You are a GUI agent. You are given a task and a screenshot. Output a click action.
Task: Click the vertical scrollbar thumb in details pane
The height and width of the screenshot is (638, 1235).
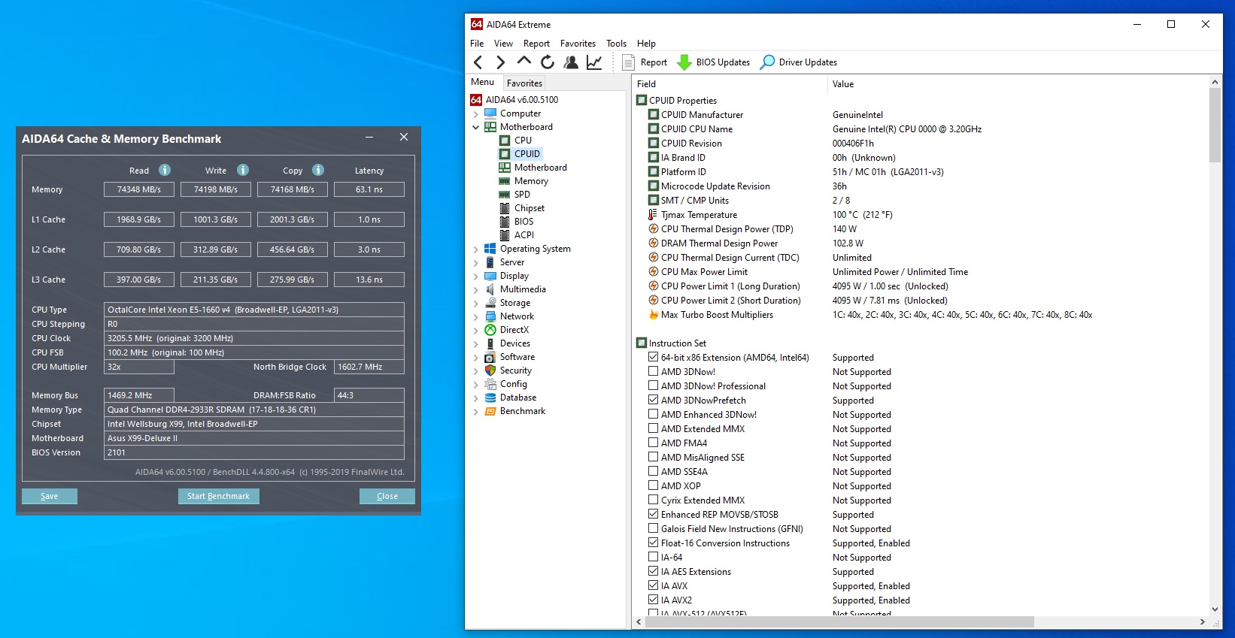[1215, 125]
